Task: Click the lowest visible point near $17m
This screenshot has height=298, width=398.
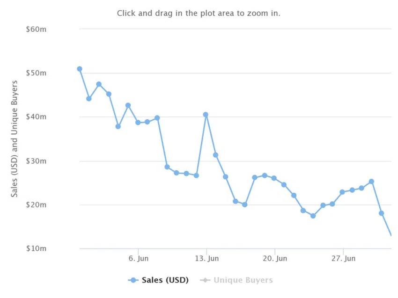Action: [313, 216]
